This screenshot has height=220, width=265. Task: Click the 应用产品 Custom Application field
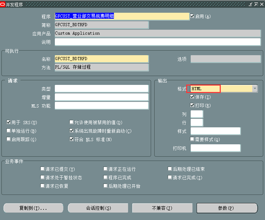(x=158, y=33)
